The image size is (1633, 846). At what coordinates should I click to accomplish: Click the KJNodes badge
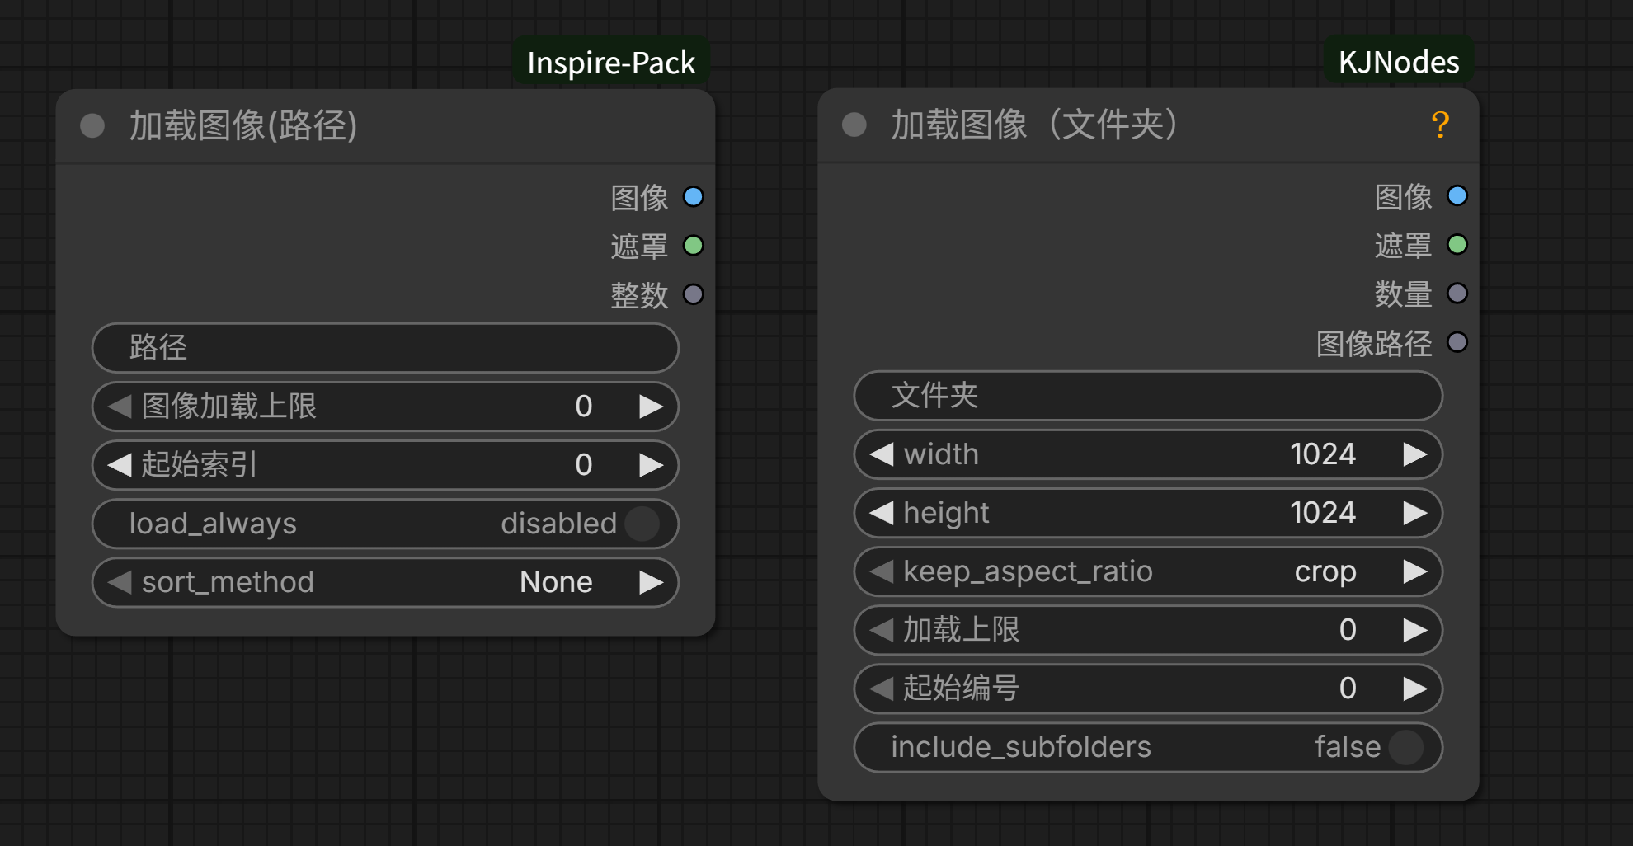1398,62
